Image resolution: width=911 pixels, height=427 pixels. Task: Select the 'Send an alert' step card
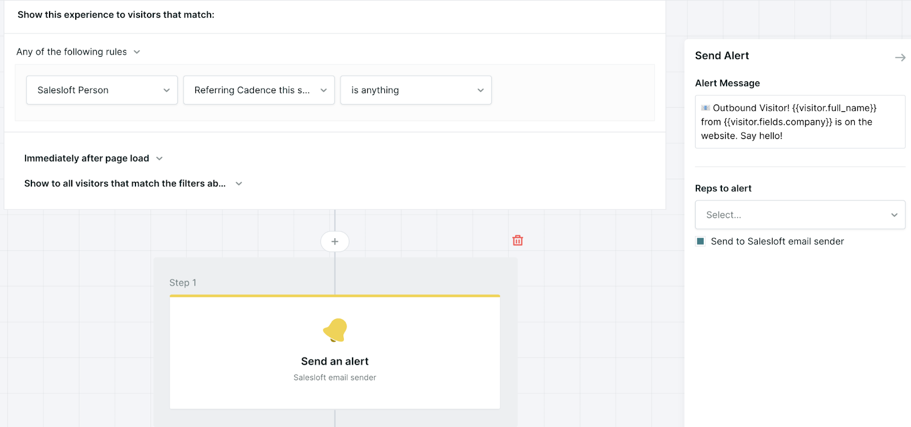tap(335, 352)
